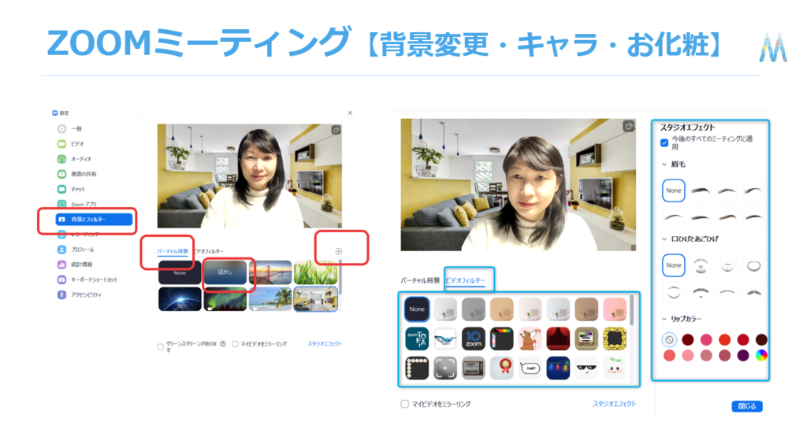Click rotate camera icon in settings window preview

click(336, 130)
